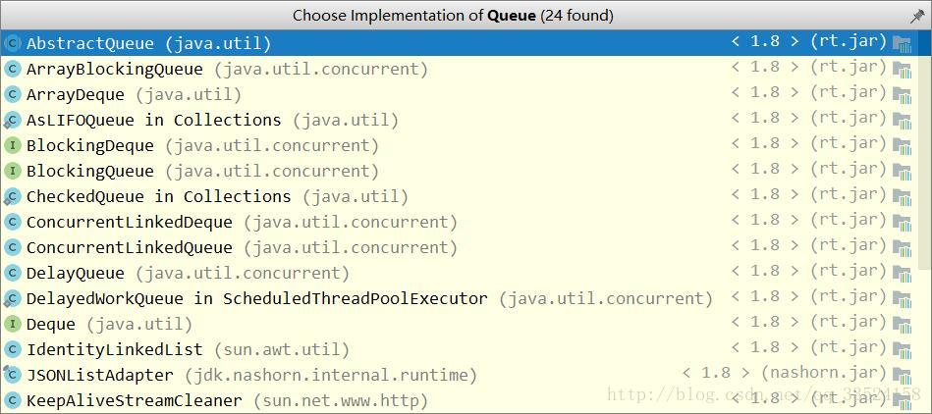
Task: Click the CheckedQueue in Collections class icon
Action: point(12,196)
